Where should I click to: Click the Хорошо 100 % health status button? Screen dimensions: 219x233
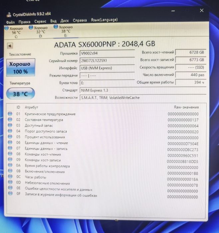(x=21, y=68)
